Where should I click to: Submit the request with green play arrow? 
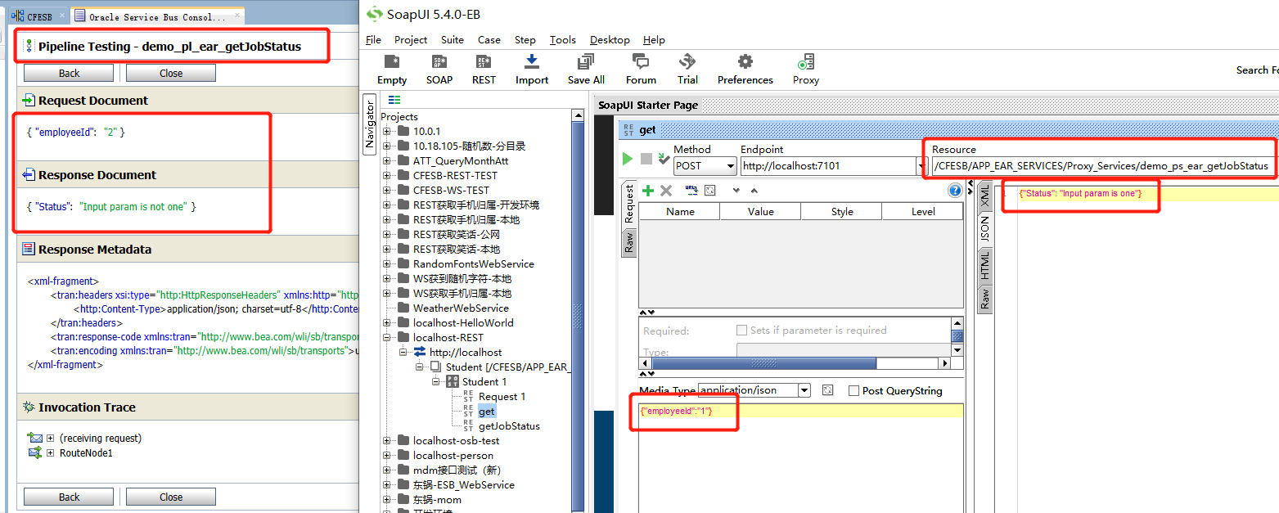(x=628, y=159)
